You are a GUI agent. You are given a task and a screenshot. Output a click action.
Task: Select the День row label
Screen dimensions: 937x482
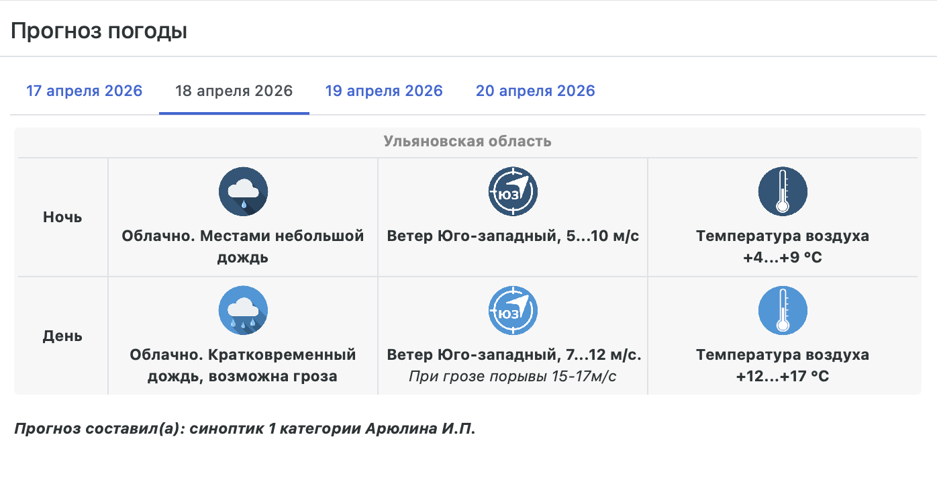click(x=62, y=336)
